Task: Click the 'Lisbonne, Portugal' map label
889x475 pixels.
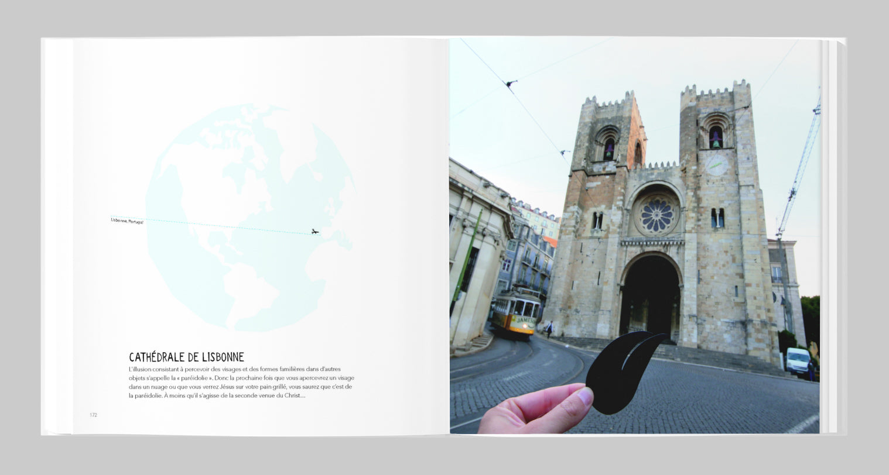Action: tap(127, 221)
